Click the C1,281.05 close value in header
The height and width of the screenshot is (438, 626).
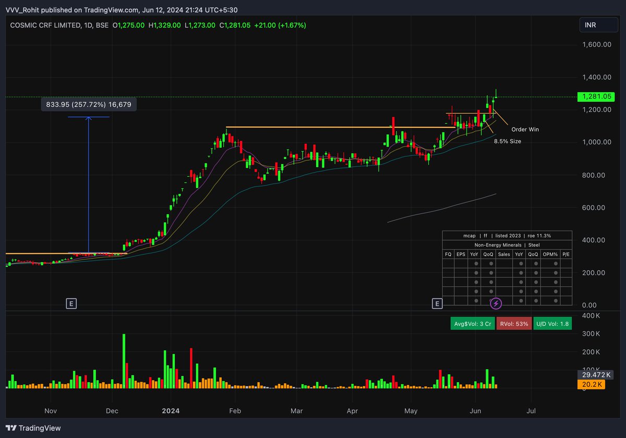pyautogui.click(x=236, y=25)
